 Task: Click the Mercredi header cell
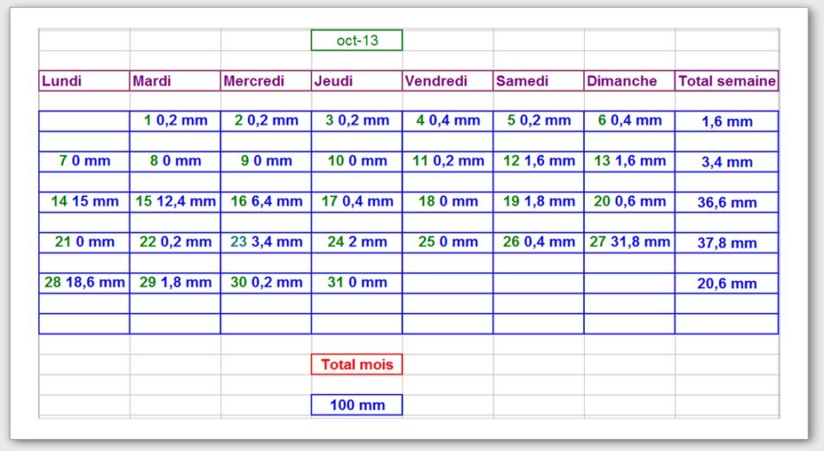[x=265, y=81]
